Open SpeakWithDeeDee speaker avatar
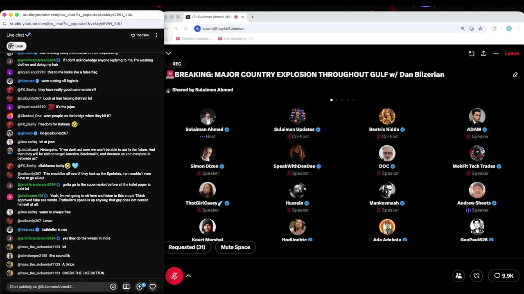 [x=297, y=153]
